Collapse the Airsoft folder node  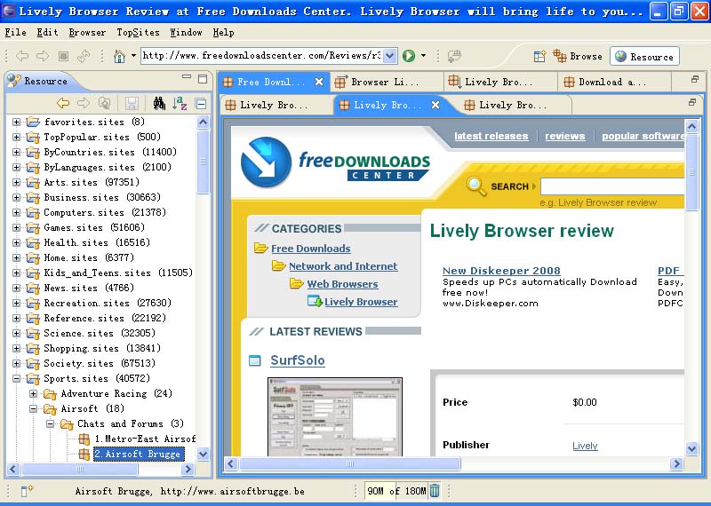click(x=33, y=408)
